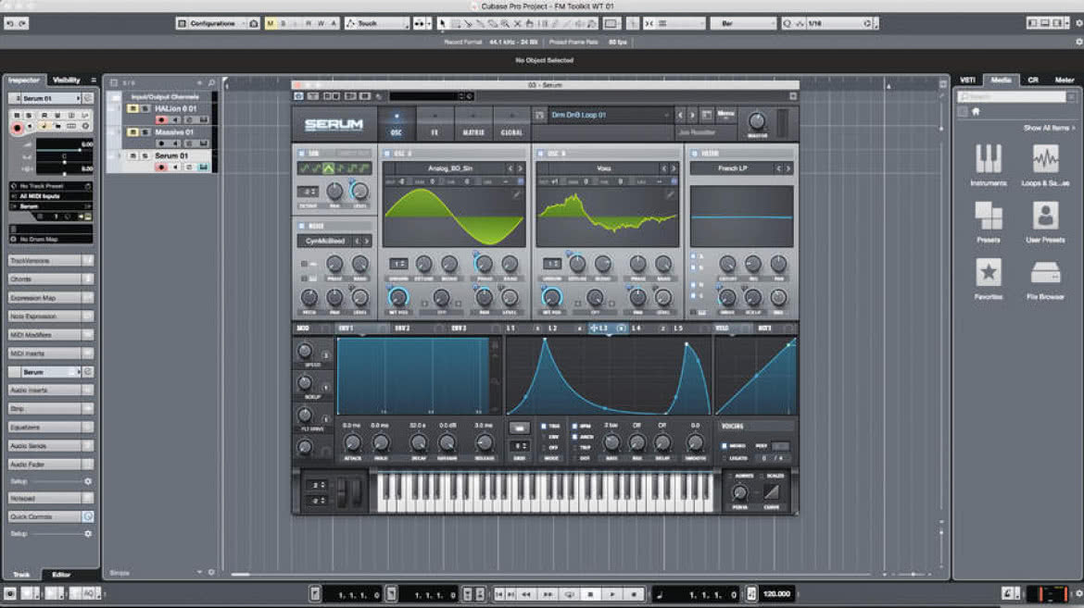Open Touch automation mode dropdown
This screenshot has height=608, width=1084.
pos(377,23)
